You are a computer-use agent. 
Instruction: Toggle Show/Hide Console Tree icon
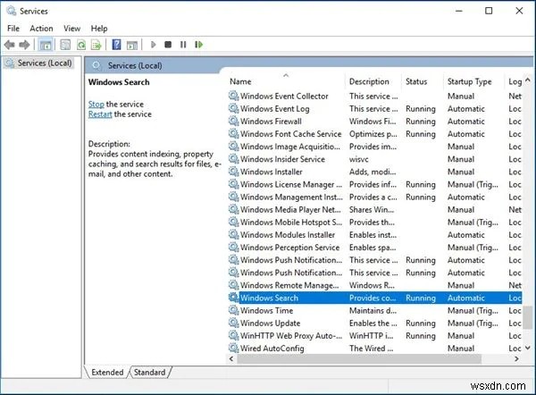coord(46,45)
